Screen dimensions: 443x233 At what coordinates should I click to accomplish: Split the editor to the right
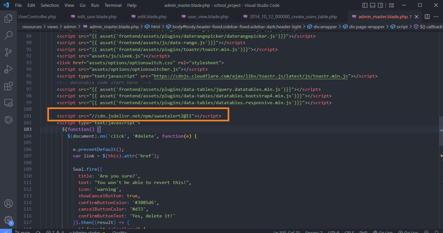427,17
